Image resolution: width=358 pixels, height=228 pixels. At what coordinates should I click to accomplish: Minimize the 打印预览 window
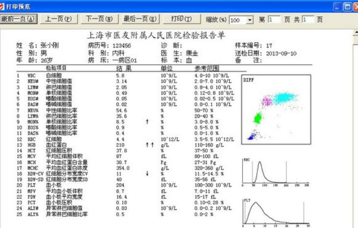pos(337,6)
